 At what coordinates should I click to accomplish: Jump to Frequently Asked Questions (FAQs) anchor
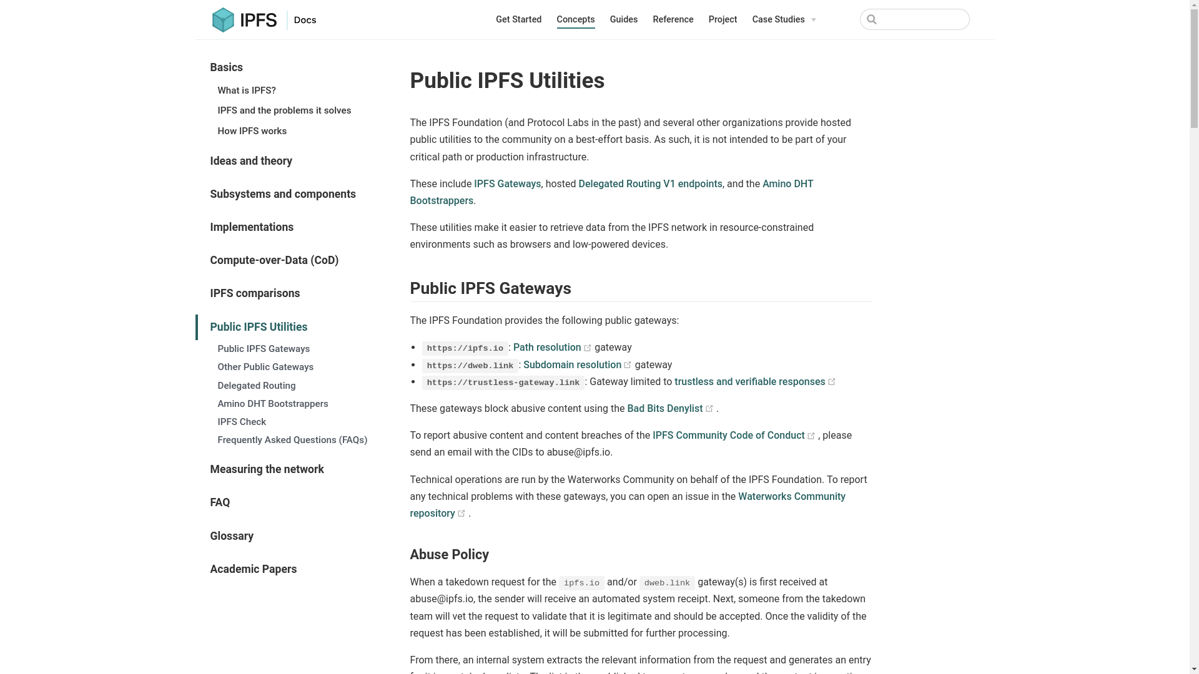click(292, 440)
